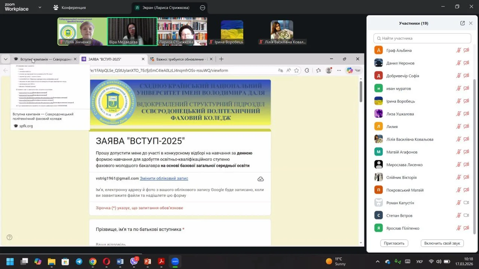Screen dimensions: 479x269
Task: Open the Windows Start menu
Action: pyautogui.click(x=10, y=262)
